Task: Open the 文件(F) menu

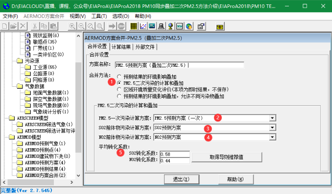Action: (10, 16)
